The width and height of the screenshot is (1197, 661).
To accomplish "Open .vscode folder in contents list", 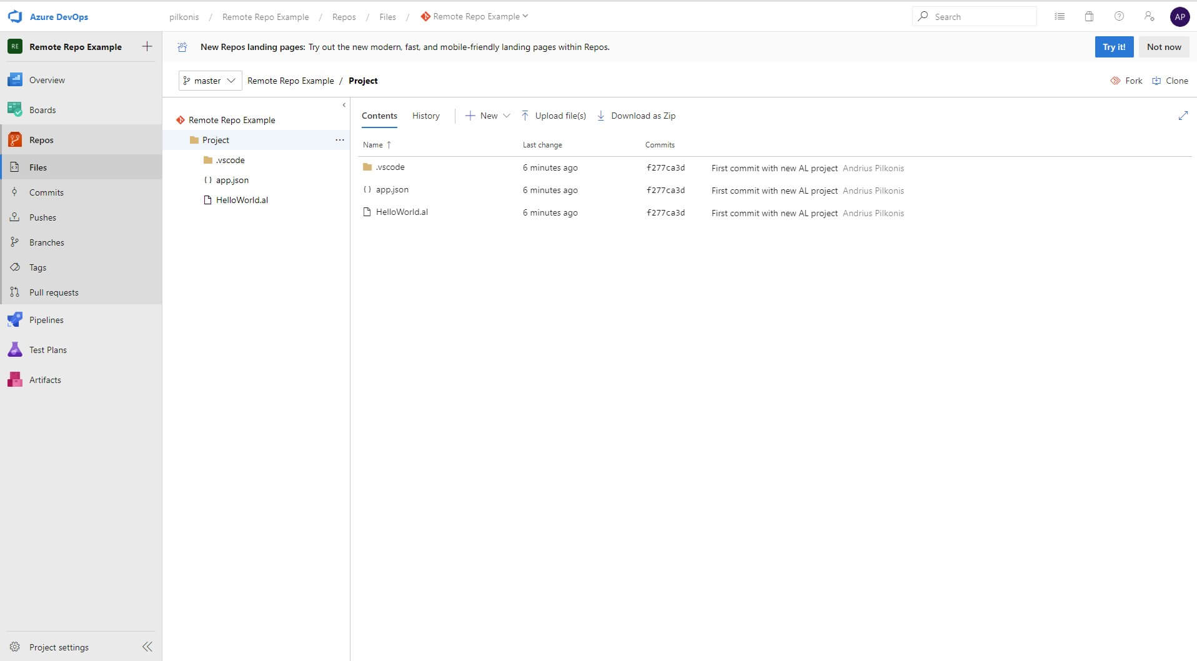I will (390, 167).
